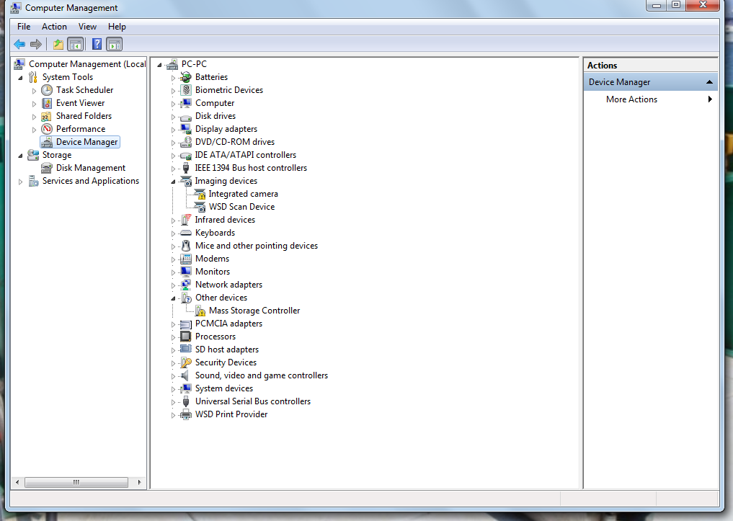Expand the PCMCIA adapters category
The image size is (733, 521).
click(x=173, y=324)
